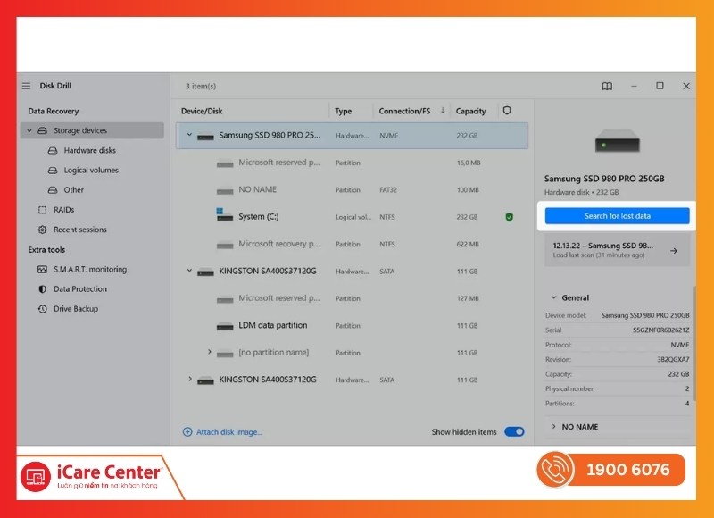This screenshot has width=714, height=518.
Task: Expand the [no partition name] row
Action: [x=210, y=352]
